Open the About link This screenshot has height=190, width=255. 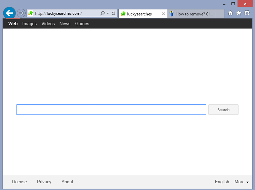67,182
